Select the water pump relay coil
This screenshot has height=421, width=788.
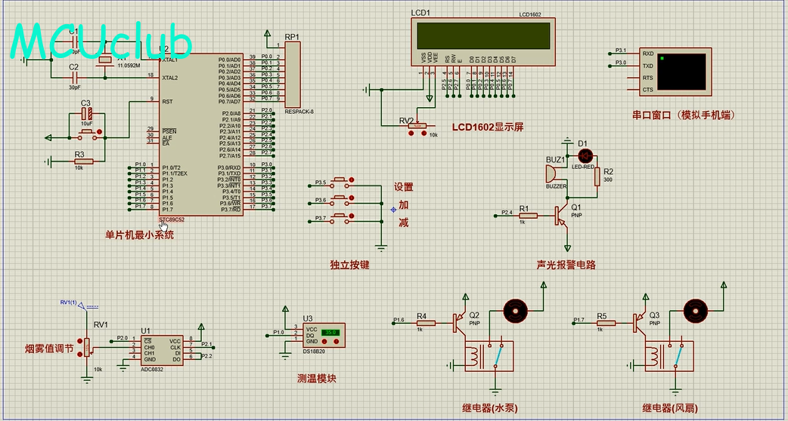pyautogui.click(x=475, y=355)
